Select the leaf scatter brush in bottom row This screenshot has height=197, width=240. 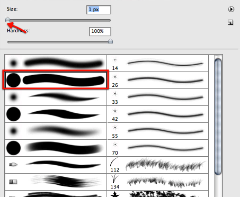(158, 194)
